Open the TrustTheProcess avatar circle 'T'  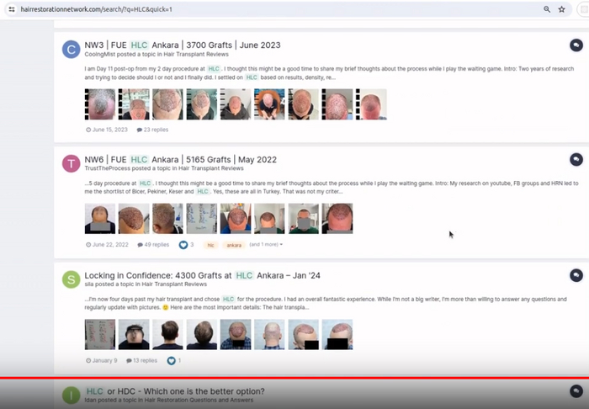click(71, 164)
